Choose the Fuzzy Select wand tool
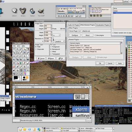This screenshot has width=132, height=132. tap(24, 49)
